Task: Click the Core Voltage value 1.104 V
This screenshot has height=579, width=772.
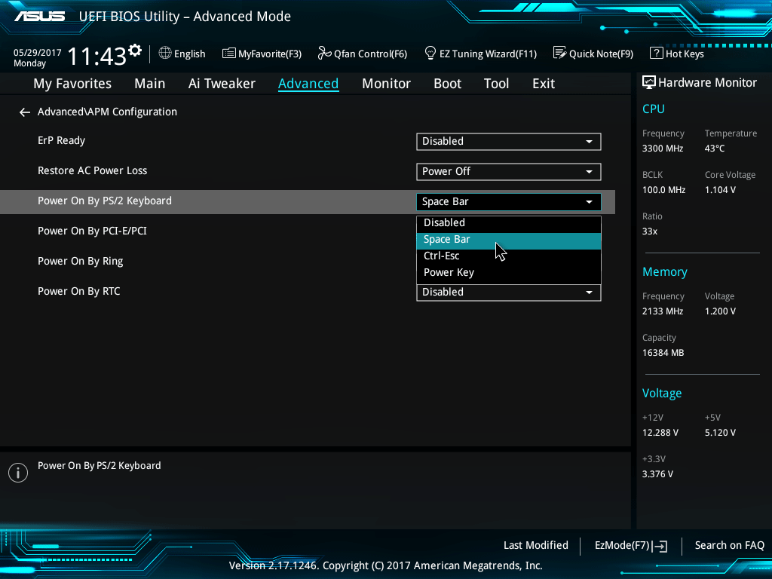Action: [x=720, y=190]
